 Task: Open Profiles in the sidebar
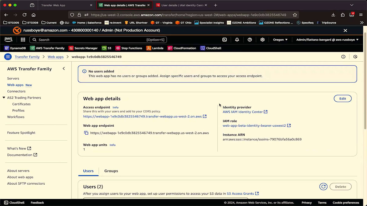(x=18, y=110)
